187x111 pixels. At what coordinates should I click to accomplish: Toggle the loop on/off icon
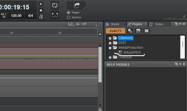click(x=55, y=6)
